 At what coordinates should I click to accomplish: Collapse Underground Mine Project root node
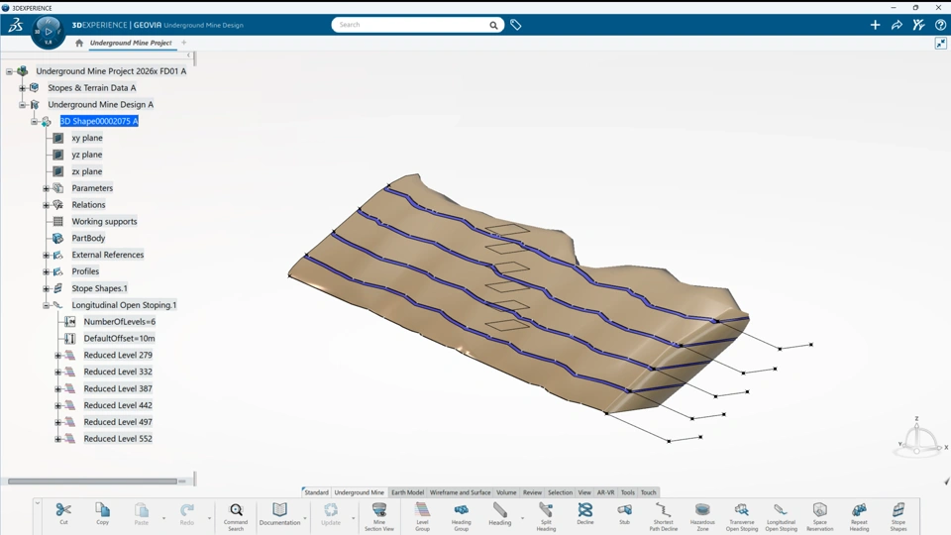click(x=9, y=71)
